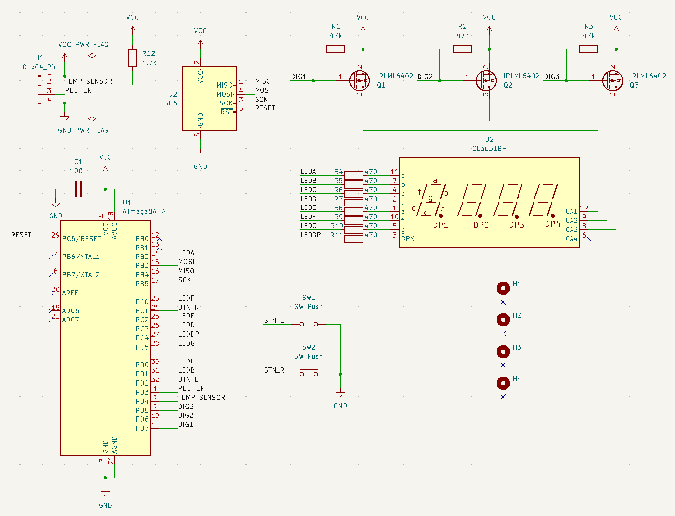The image size is (675, 516).
Task: Click the 01x04_Pin connector label
Action: point(40,67)
